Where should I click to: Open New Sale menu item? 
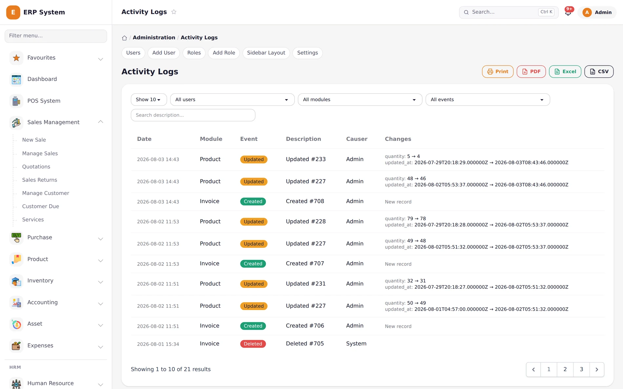[34, 140]
